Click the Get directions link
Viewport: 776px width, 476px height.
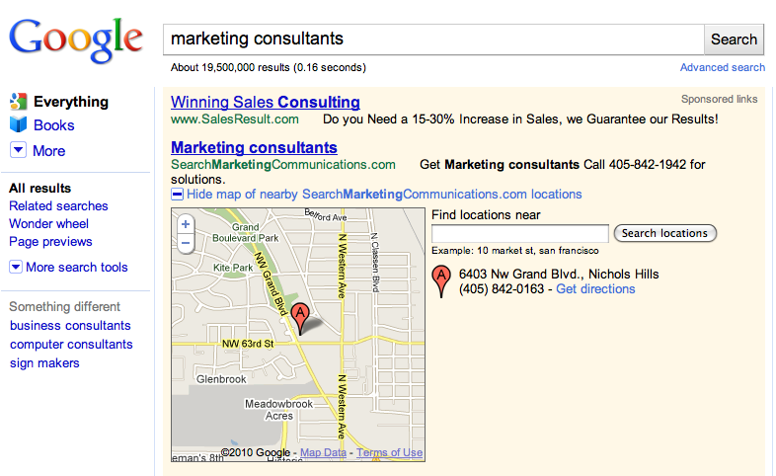coord(595,289)
